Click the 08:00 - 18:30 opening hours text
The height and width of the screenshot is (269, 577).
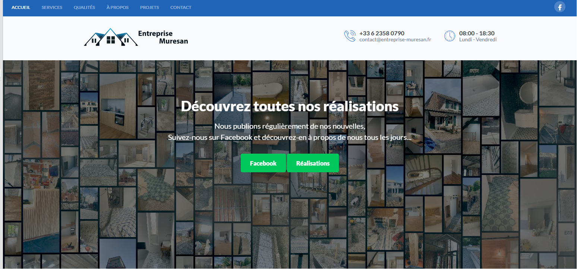(x=477, y=33)
